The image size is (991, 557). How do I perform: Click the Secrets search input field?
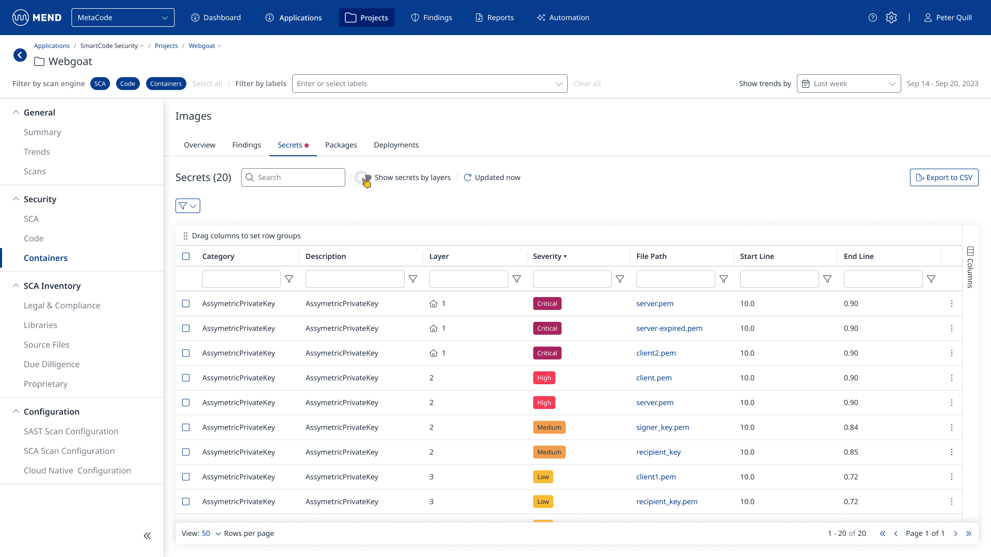(293, 177)
